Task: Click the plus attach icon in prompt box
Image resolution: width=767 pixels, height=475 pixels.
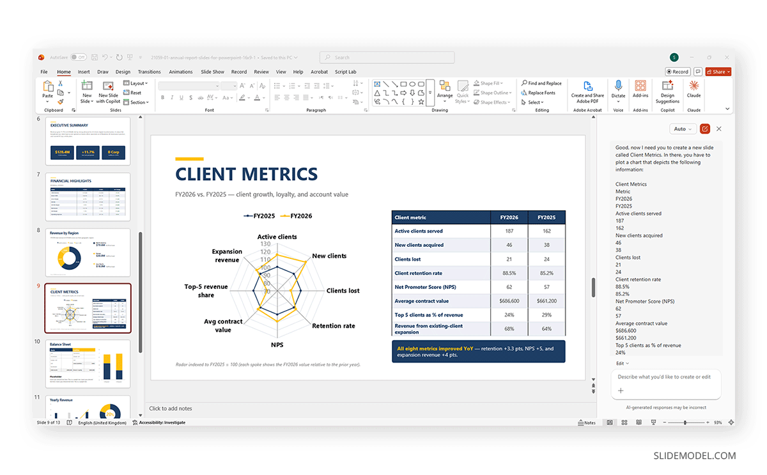Action: 621,390
